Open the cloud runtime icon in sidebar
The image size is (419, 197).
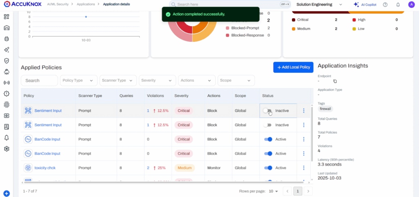[7, 72]
